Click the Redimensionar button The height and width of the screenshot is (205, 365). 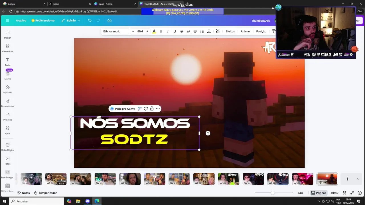tap(43, 20)
